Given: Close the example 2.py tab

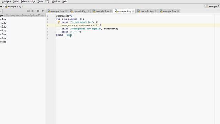Looking at the screenshot, I should [x=88, y=11].
